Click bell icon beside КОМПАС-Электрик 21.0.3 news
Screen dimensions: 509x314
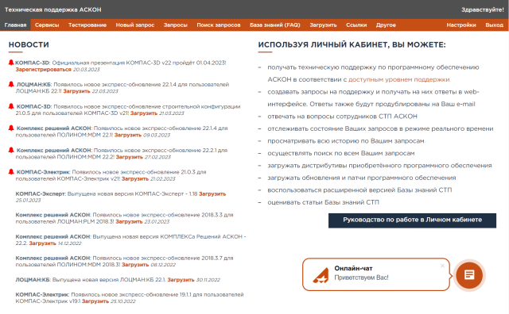(x=11, y=171)
